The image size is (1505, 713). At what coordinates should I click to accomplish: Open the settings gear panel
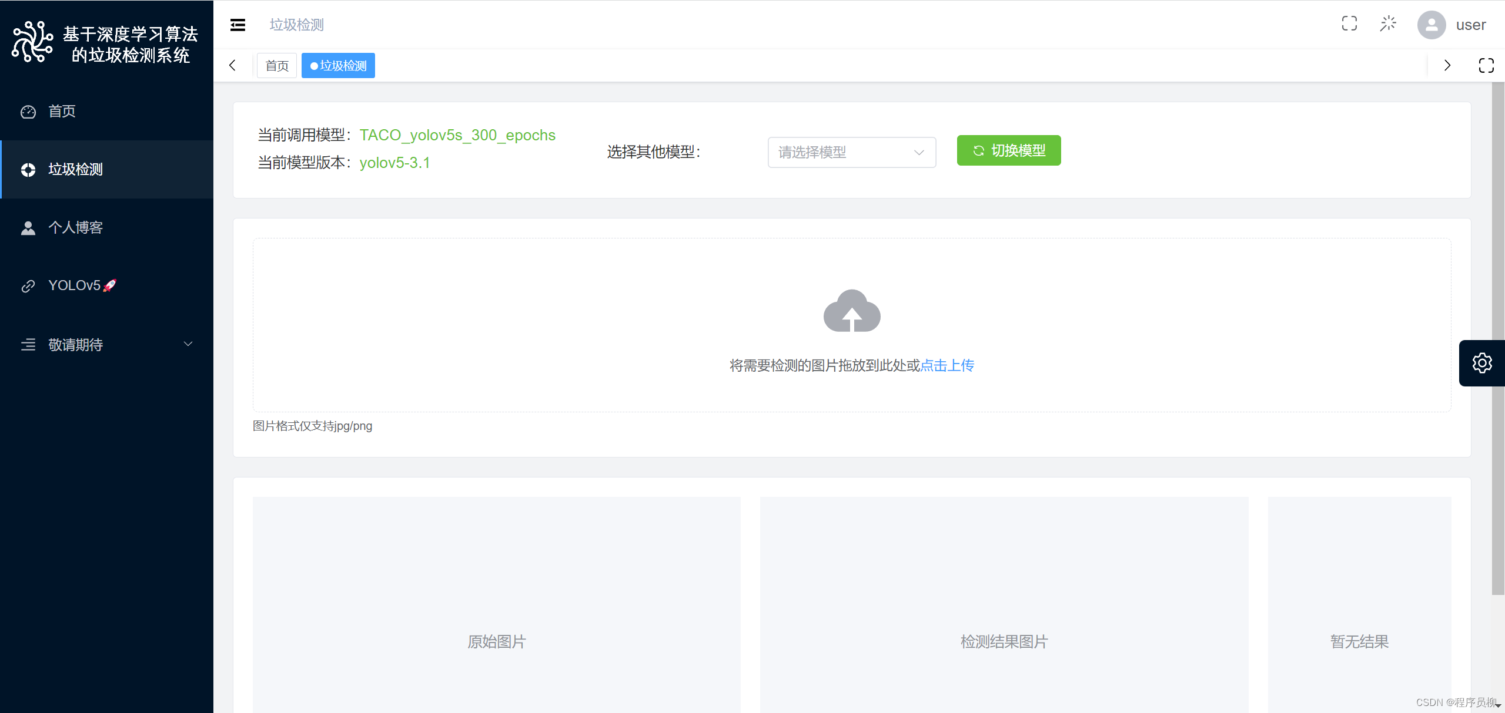click(x=1482, y=363)
